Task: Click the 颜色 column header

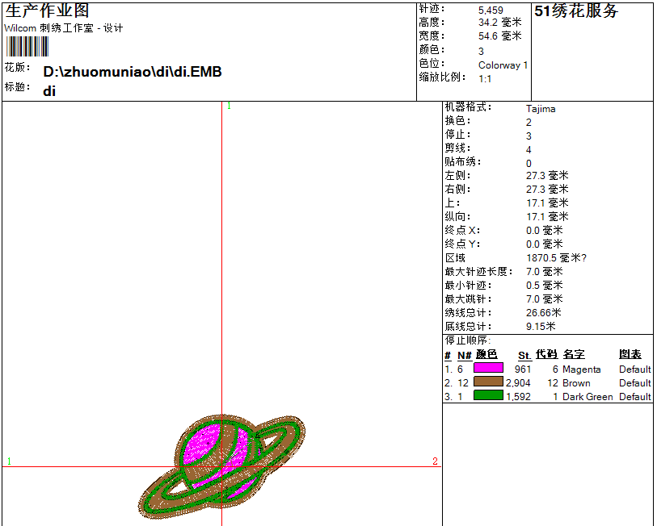Action: 486,355
